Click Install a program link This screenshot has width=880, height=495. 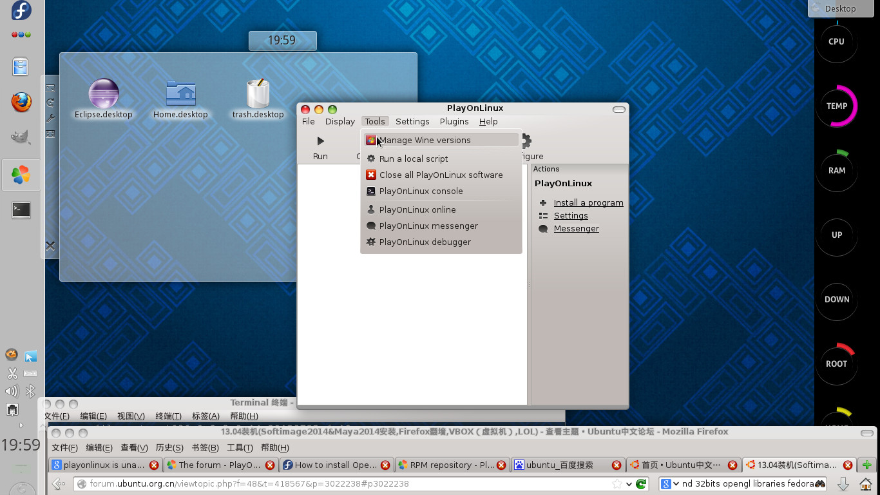(x=588, y=202)
